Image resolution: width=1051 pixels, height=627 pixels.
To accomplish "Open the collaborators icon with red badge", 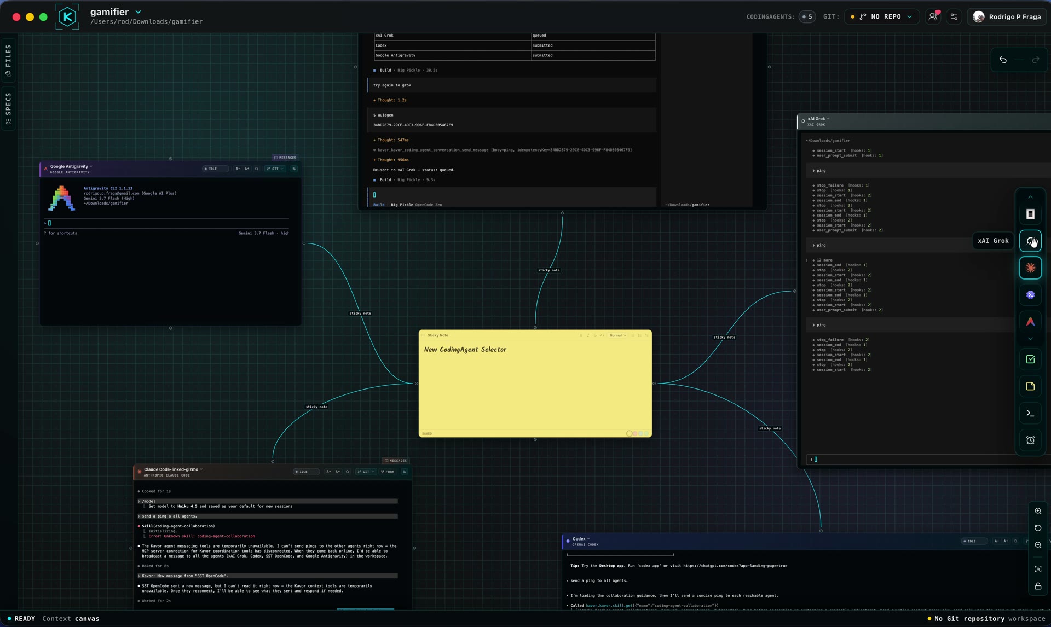I will 933,17.
